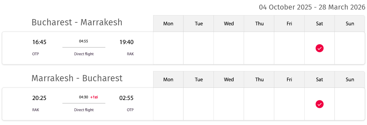
Task: Click the 20:25 departure time from RAK
Action: 39,98
